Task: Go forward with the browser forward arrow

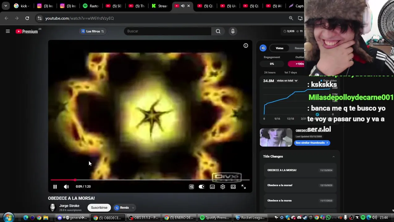Action: 17,18
